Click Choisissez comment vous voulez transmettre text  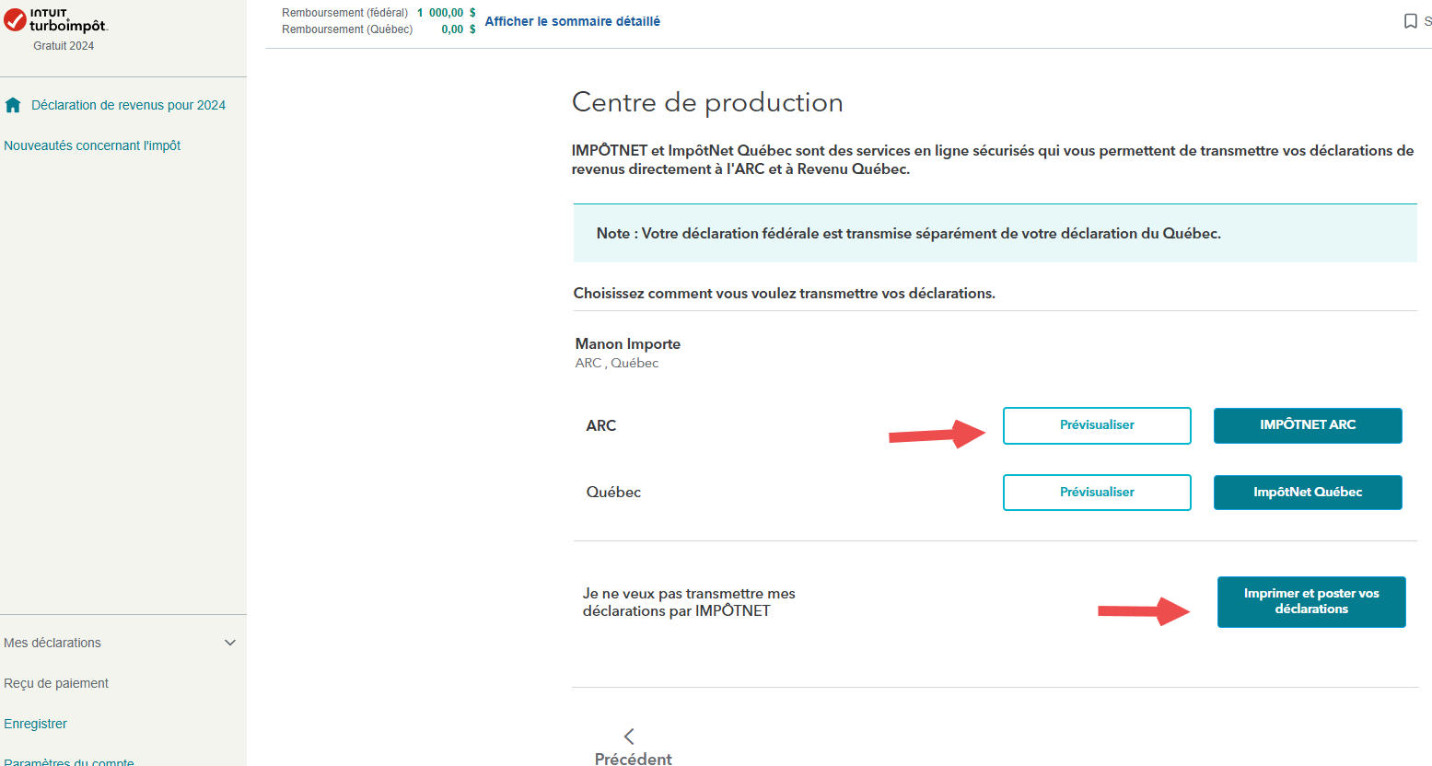click(x=784, y=293)
